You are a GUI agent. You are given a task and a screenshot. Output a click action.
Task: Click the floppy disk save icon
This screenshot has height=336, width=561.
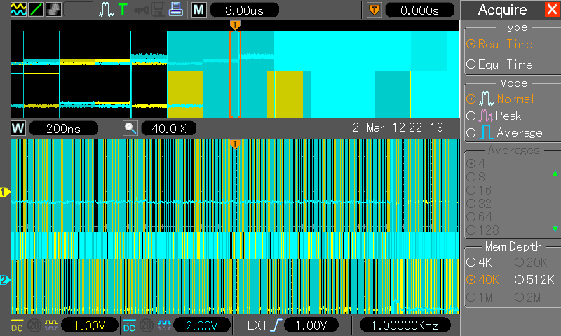point(158,10)
